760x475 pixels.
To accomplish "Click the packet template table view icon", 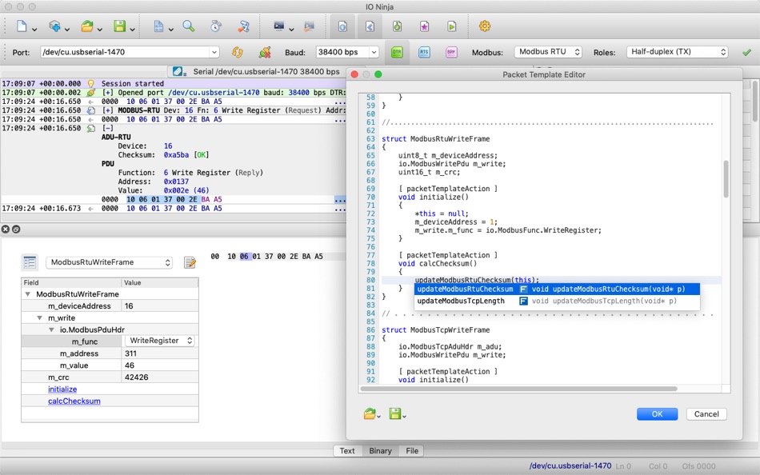I will (x=30, y=262).
